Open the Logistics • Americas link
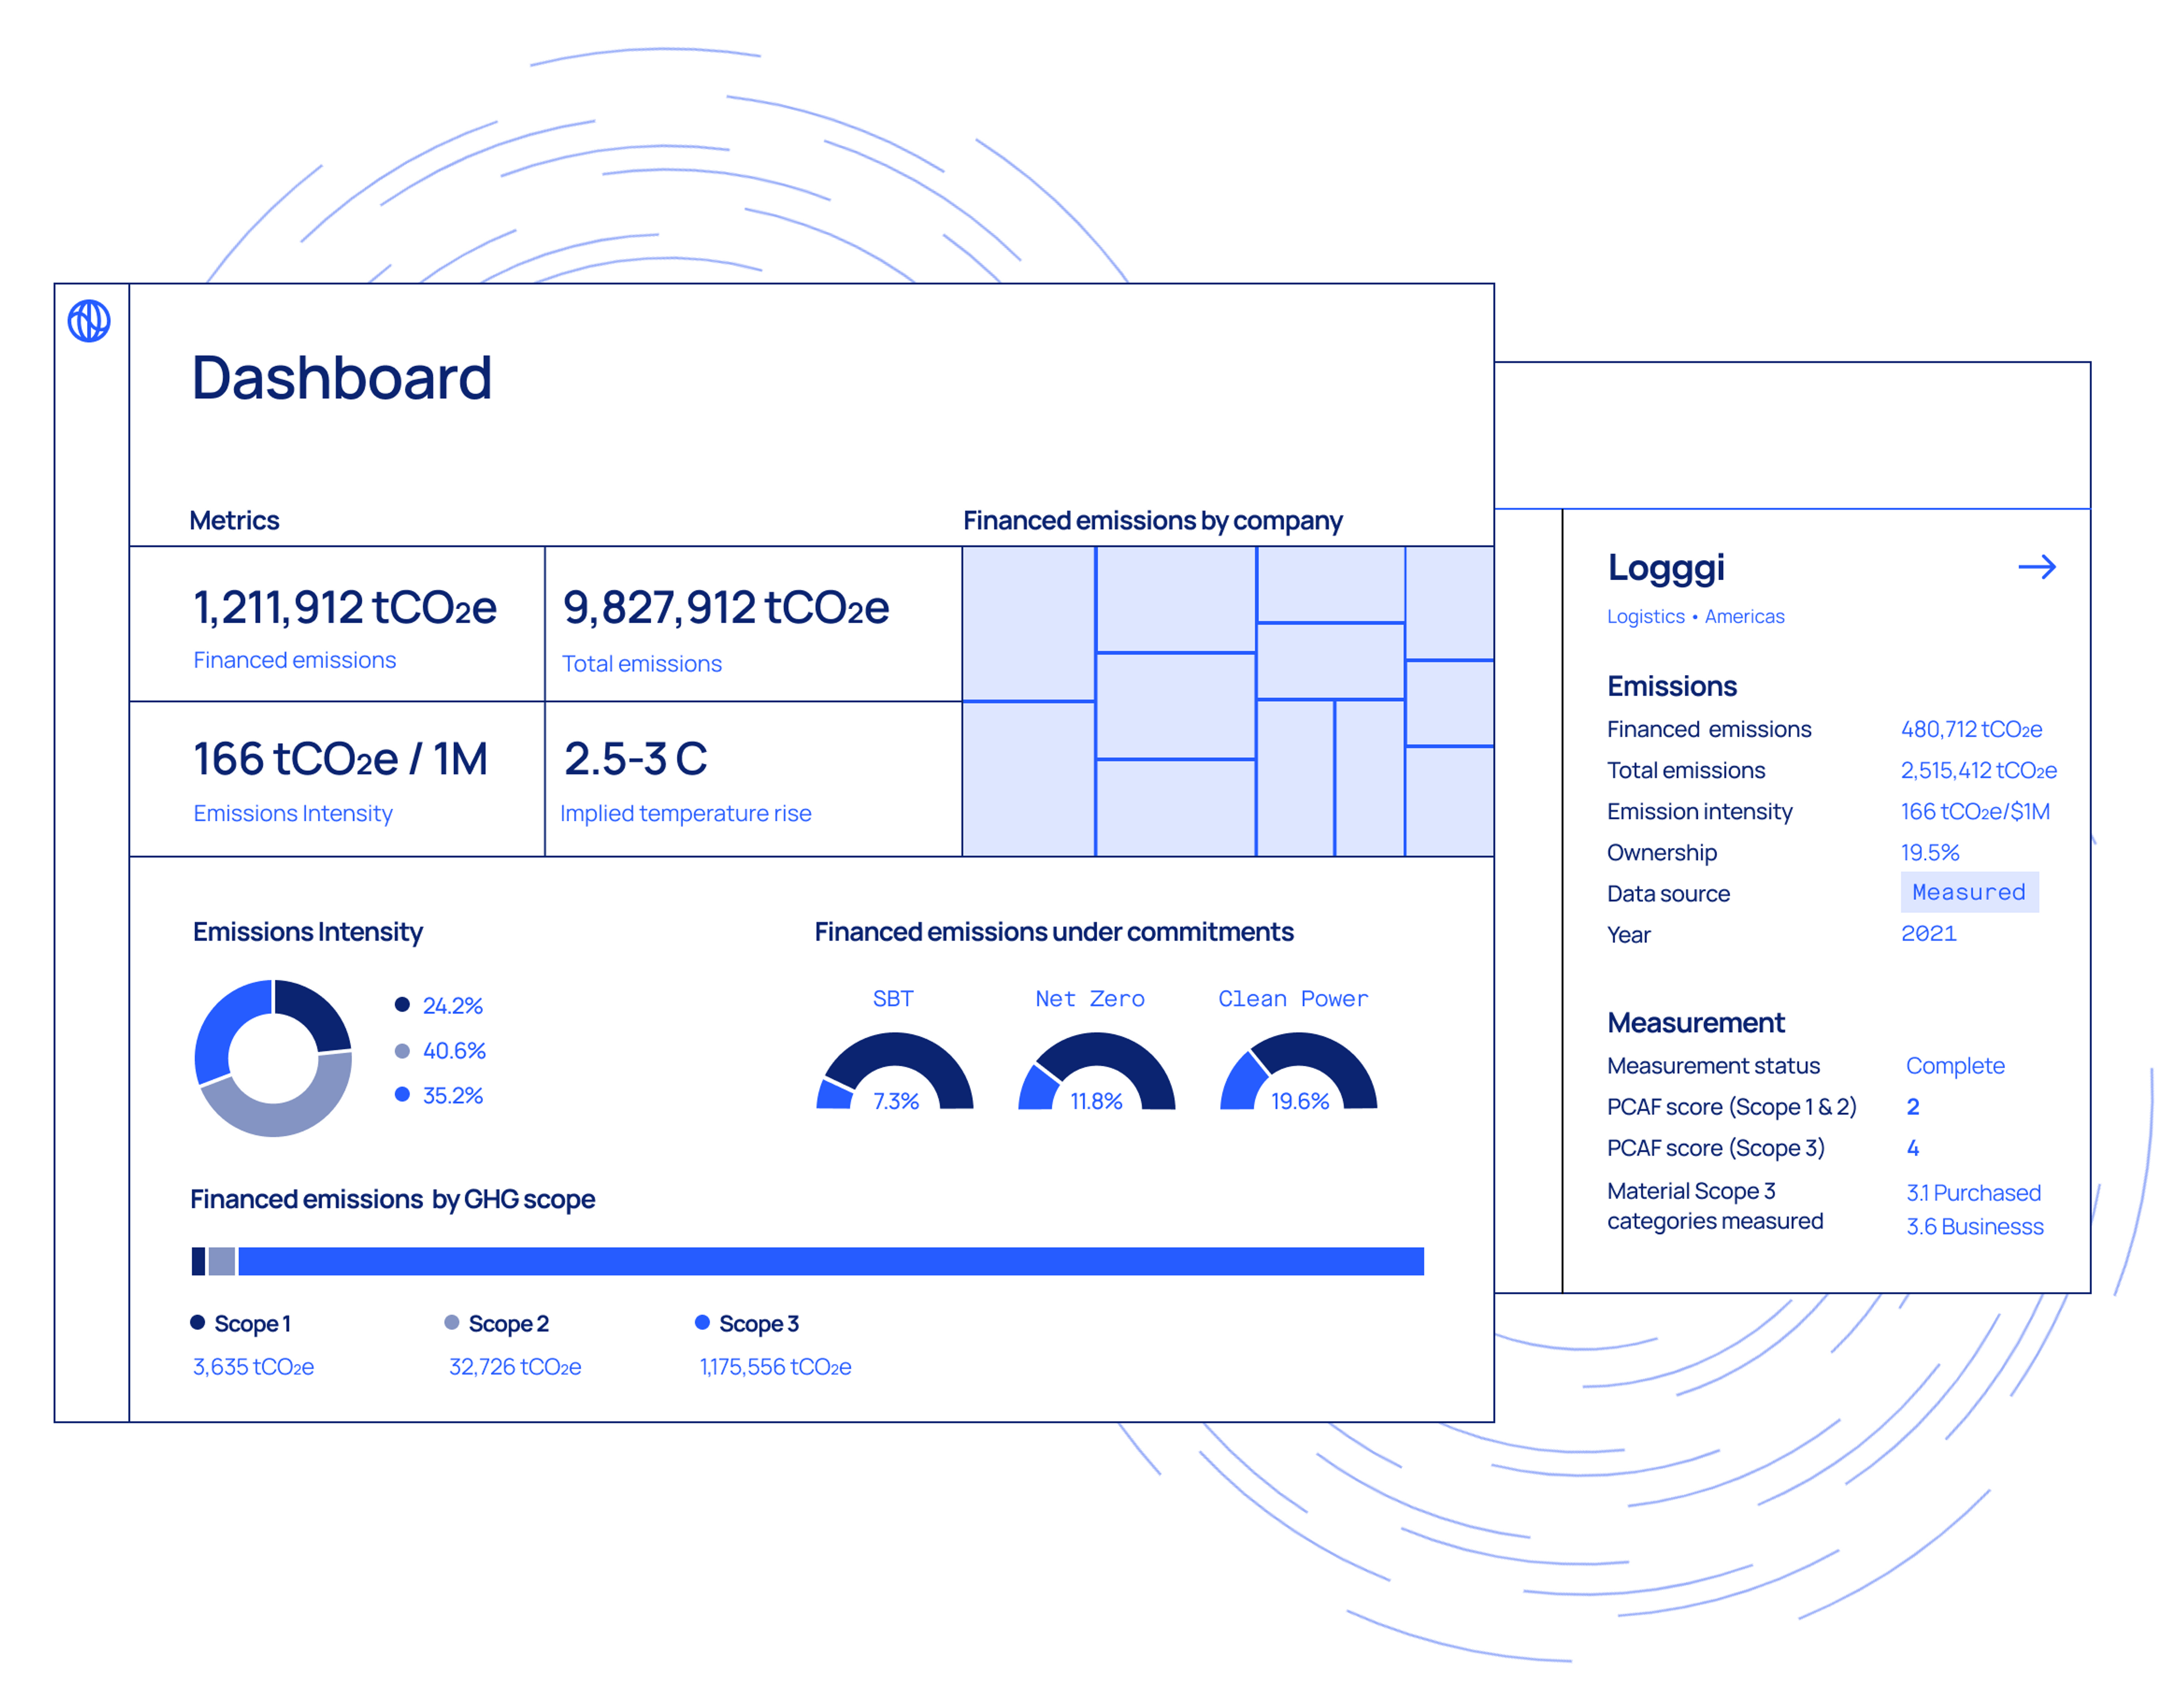The width and height of the screenshot is (2184, 1705). (x=1695, y=616)
